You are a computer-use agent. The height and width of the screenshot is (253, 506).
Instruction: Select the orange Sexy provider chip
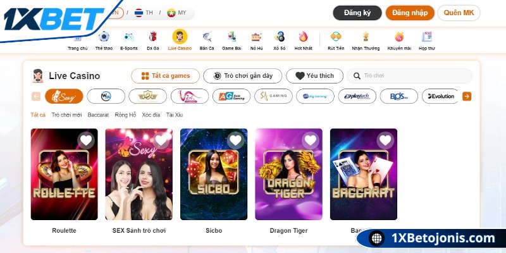(64, 96)
